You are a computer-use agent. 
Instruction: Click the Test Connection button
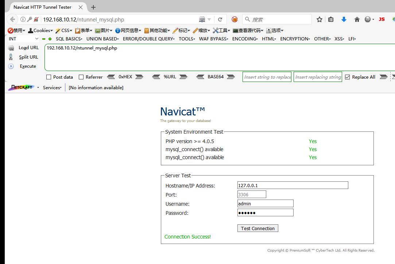coord(258,228)
